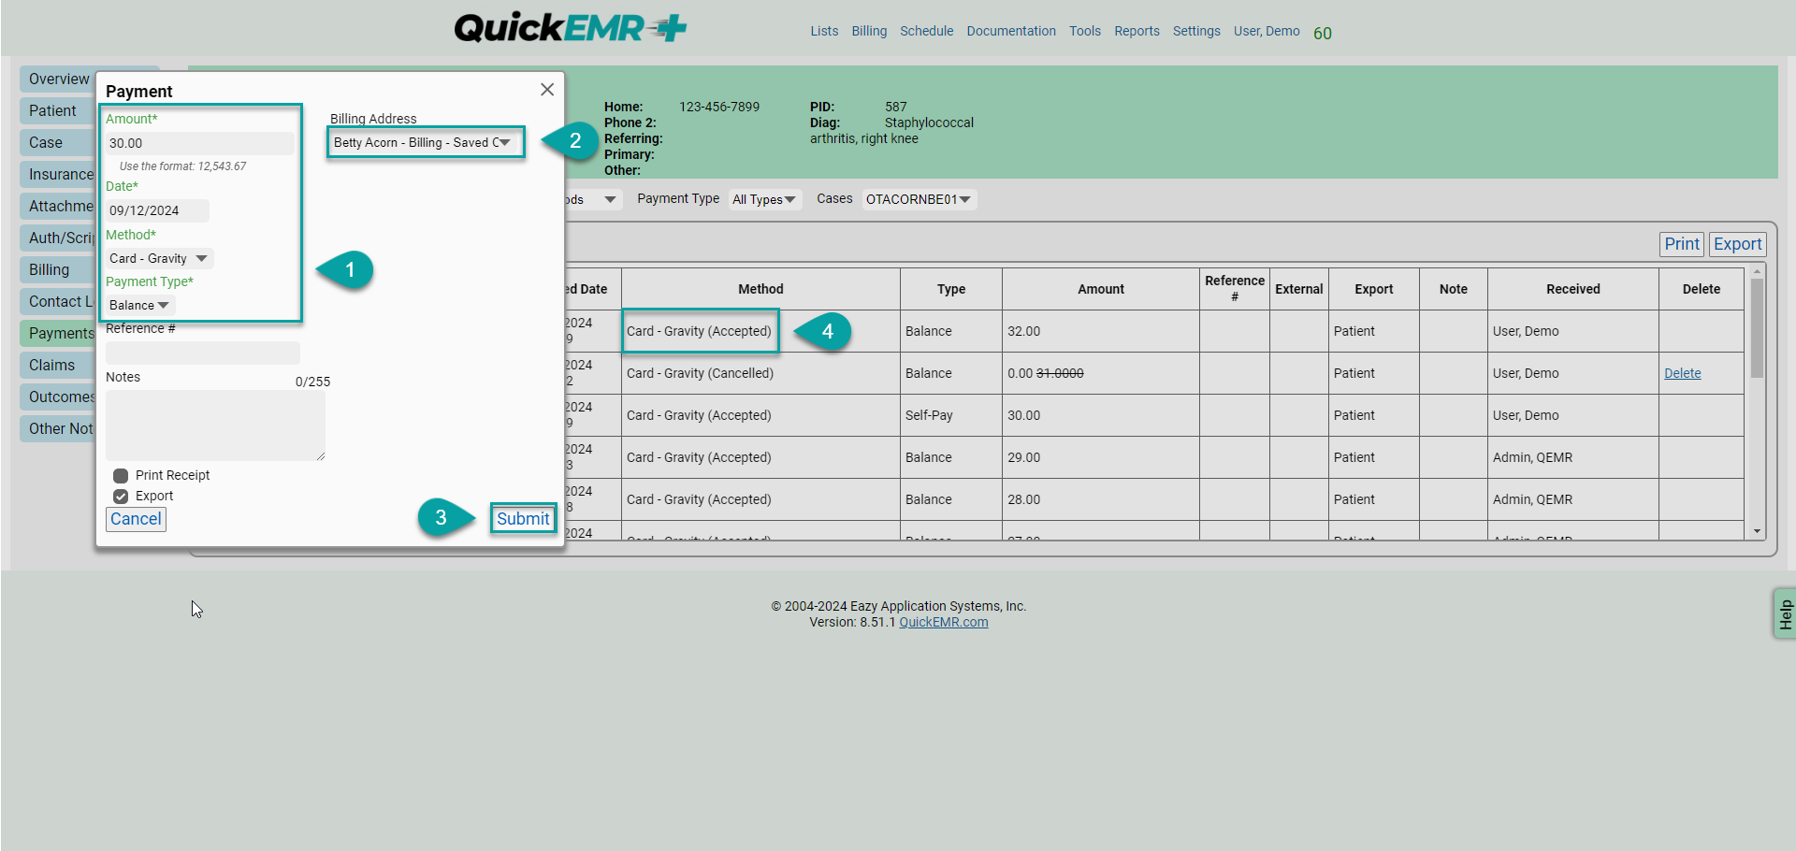Click the Export button above the table
The image size is (1796, 851).
pyautogui.click(x=1738, y=244)
